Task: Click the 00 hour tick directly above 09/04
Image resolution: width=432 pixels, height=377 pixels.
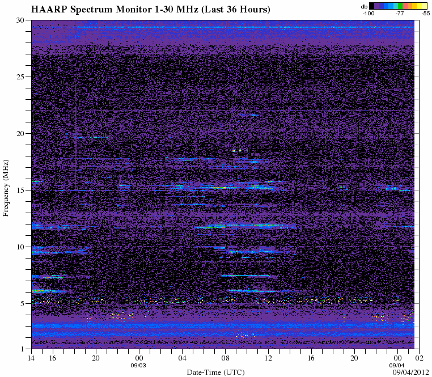Action: 397,358
